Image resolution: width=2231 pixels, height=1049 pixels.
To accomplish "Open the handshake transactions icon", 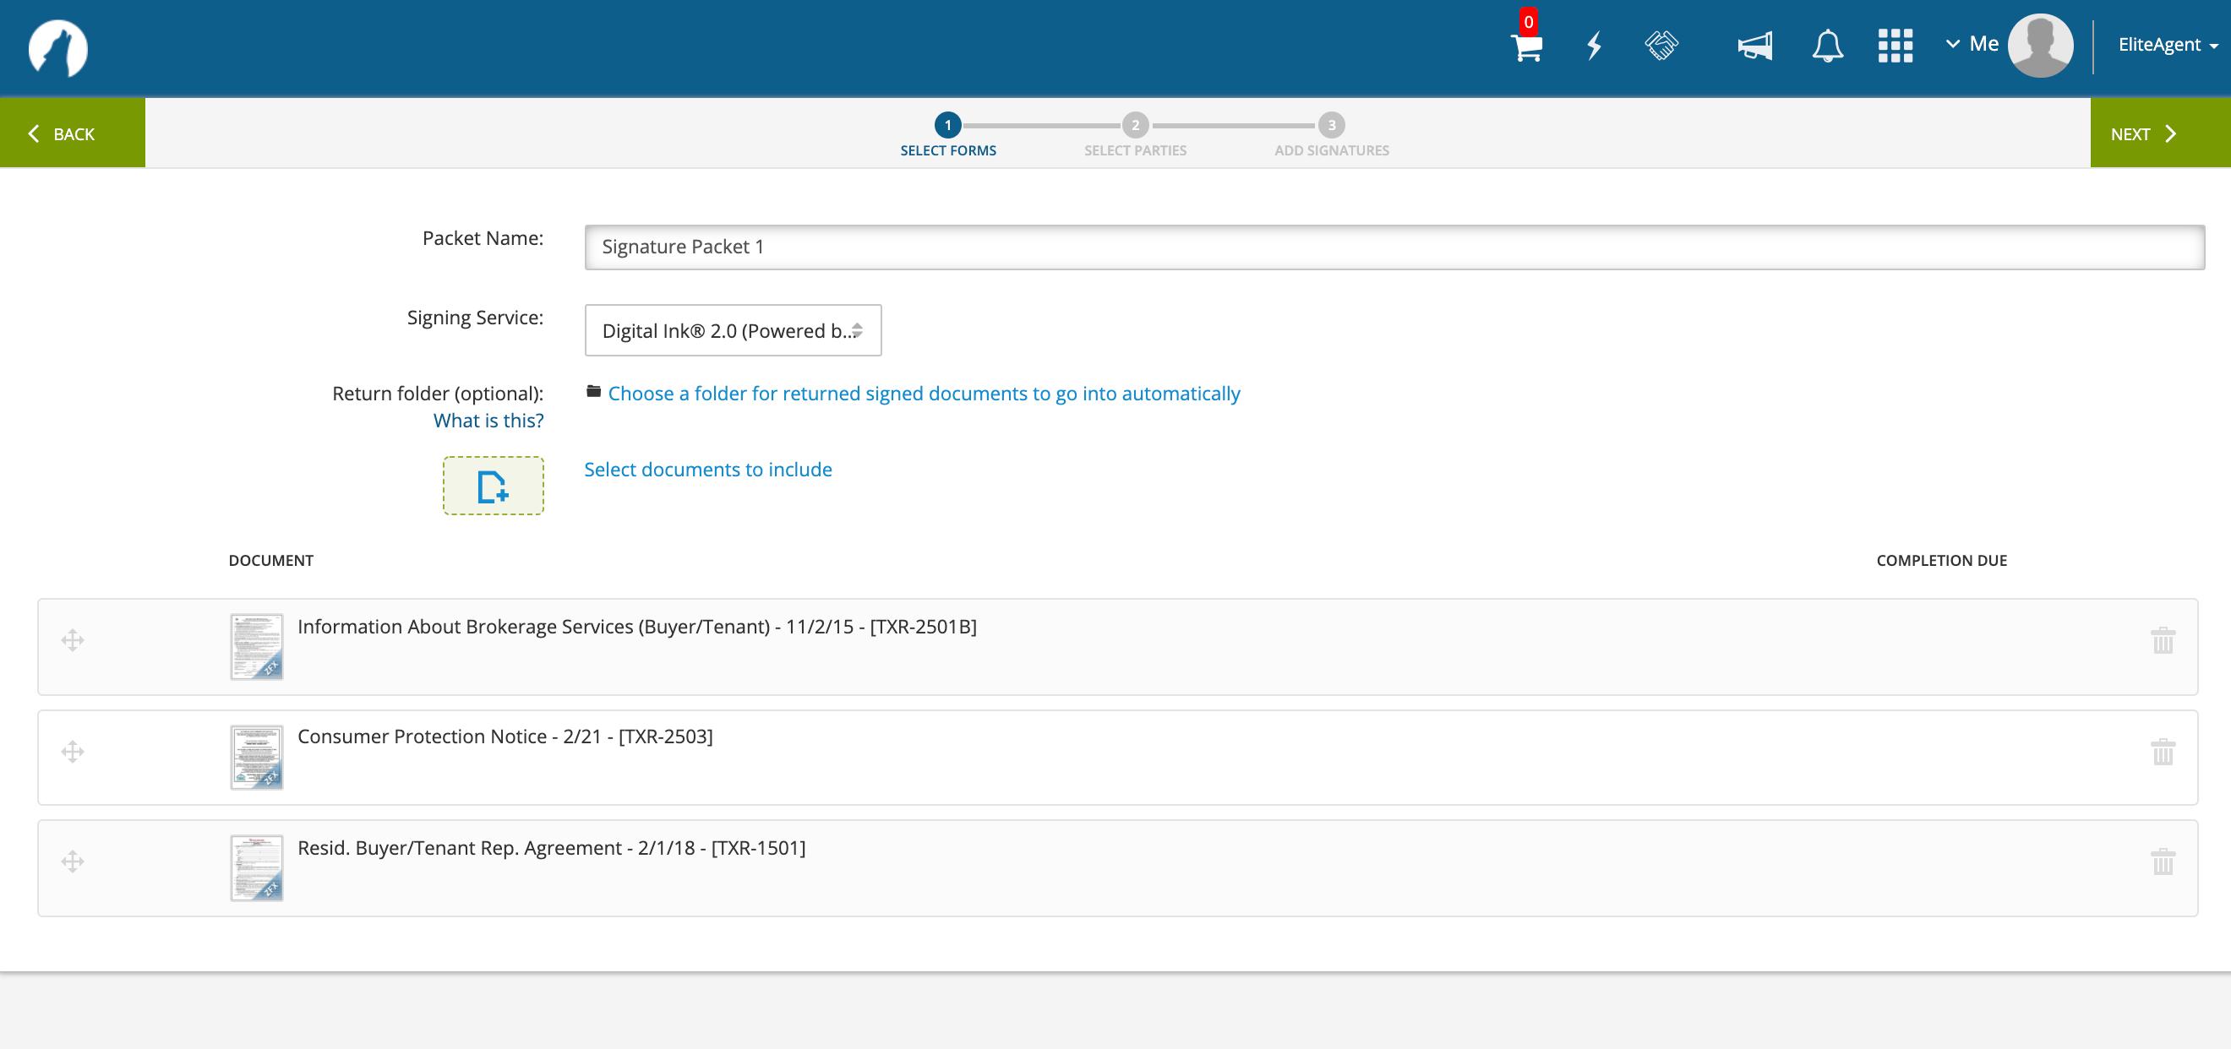I will (1661, 45).
